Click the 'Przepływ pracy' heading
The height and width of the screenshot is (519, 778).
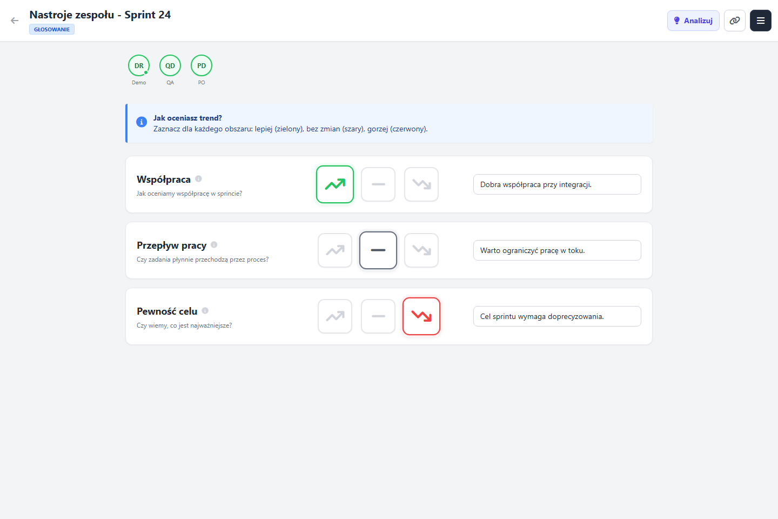pos(172,245)
